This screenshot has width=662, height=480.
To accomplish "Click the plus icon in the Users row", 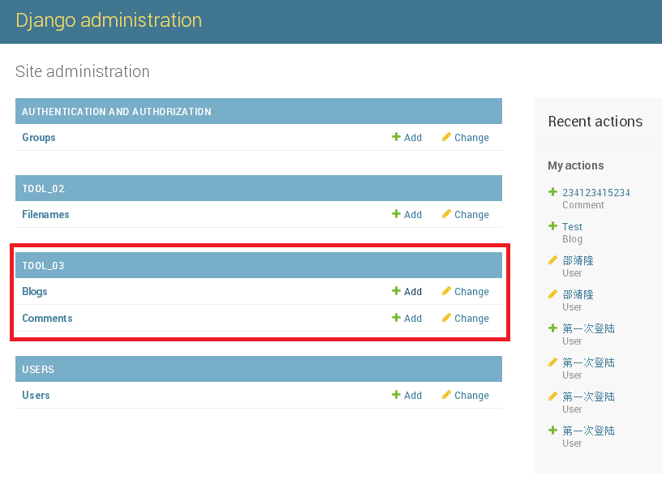I will (x=396, y=394).
